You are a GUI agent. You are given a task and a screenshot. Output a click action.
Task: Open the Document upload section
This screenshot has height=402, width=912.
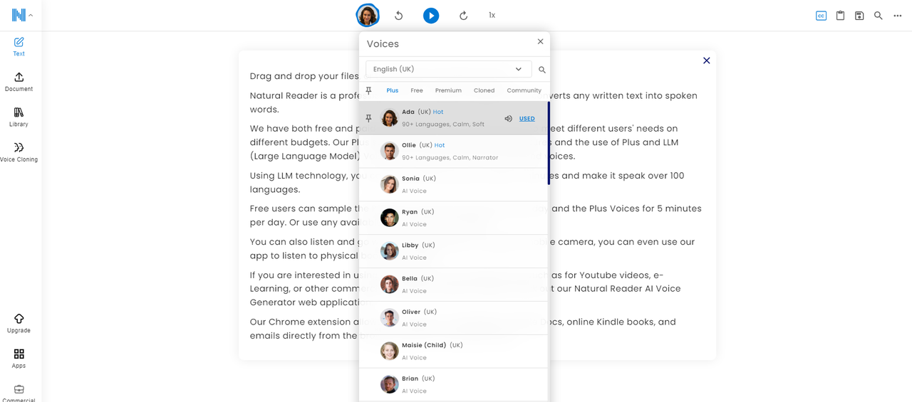pos(19,82)
